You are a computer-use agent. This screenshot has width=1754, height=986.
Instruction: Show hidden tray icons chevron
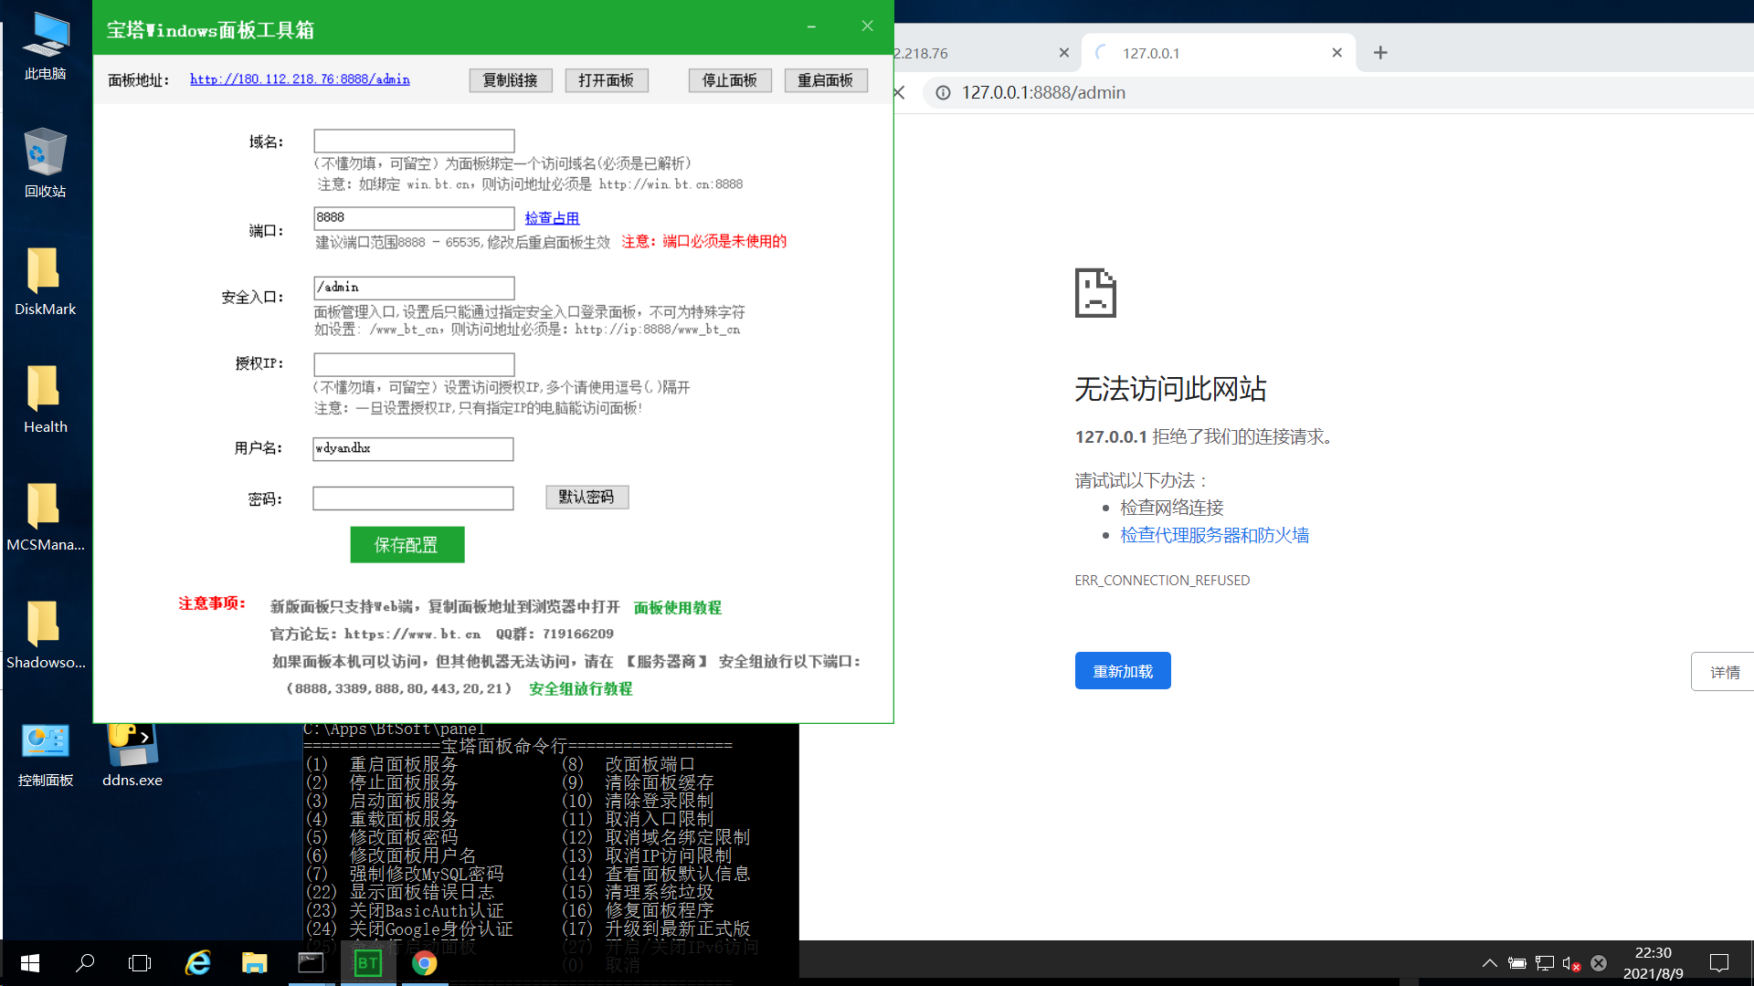[x=1489, y=963]
